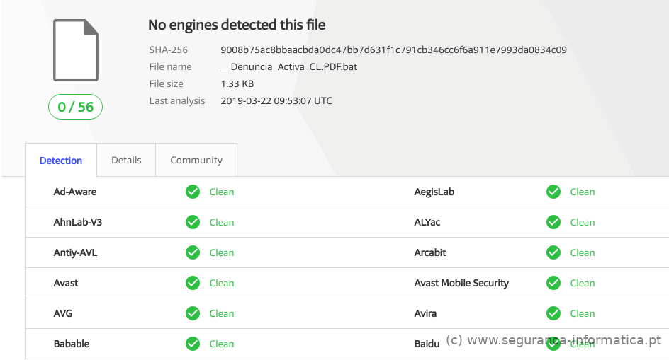This screenshot has height=360, width=669.
Task: Switch to the Details tab
Action: click(x=126, y=160)
